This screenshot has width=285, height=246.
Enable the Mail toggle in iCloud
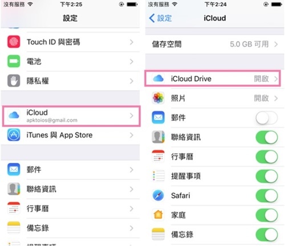pos(266,118)
